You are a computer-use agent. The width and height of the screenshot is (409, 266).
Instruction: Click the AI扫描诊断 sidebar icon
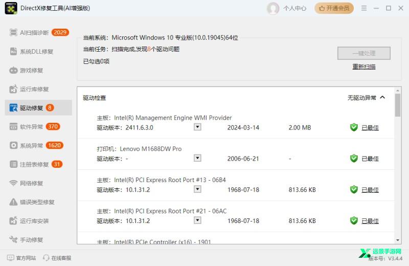13,32
